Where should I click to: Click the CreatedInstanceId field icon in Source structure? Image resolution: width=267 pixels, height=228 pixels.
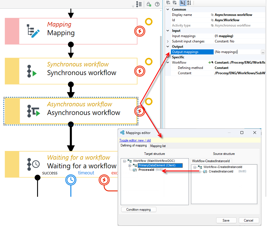pos(205,171)
